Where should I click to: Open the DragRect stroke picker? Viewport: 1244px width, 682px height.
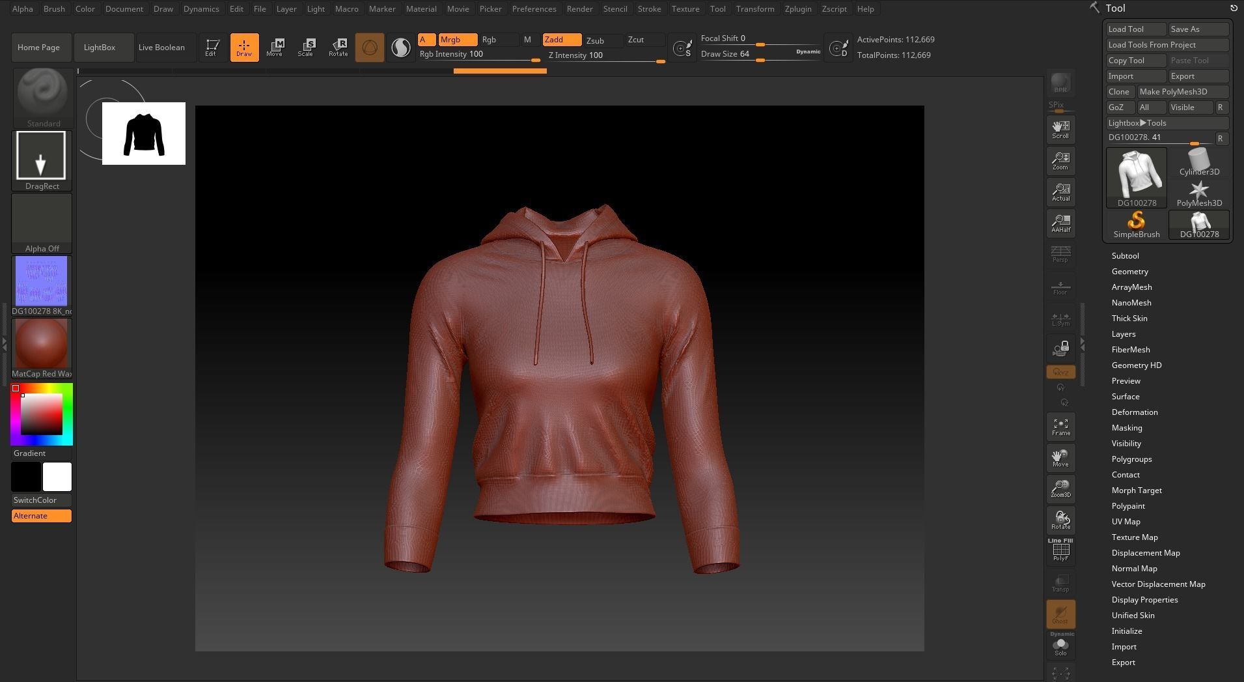(x=42, y=160)
